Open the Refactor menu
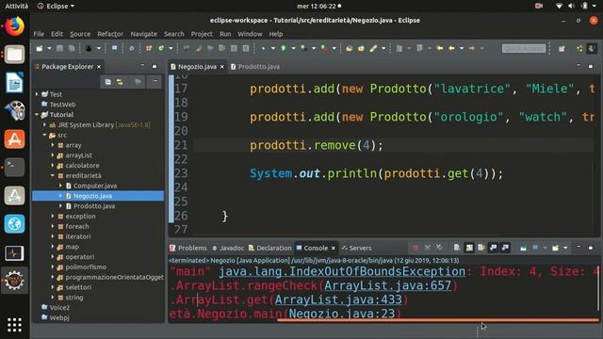This screenshot has height=339, width=603. [110, 34]
